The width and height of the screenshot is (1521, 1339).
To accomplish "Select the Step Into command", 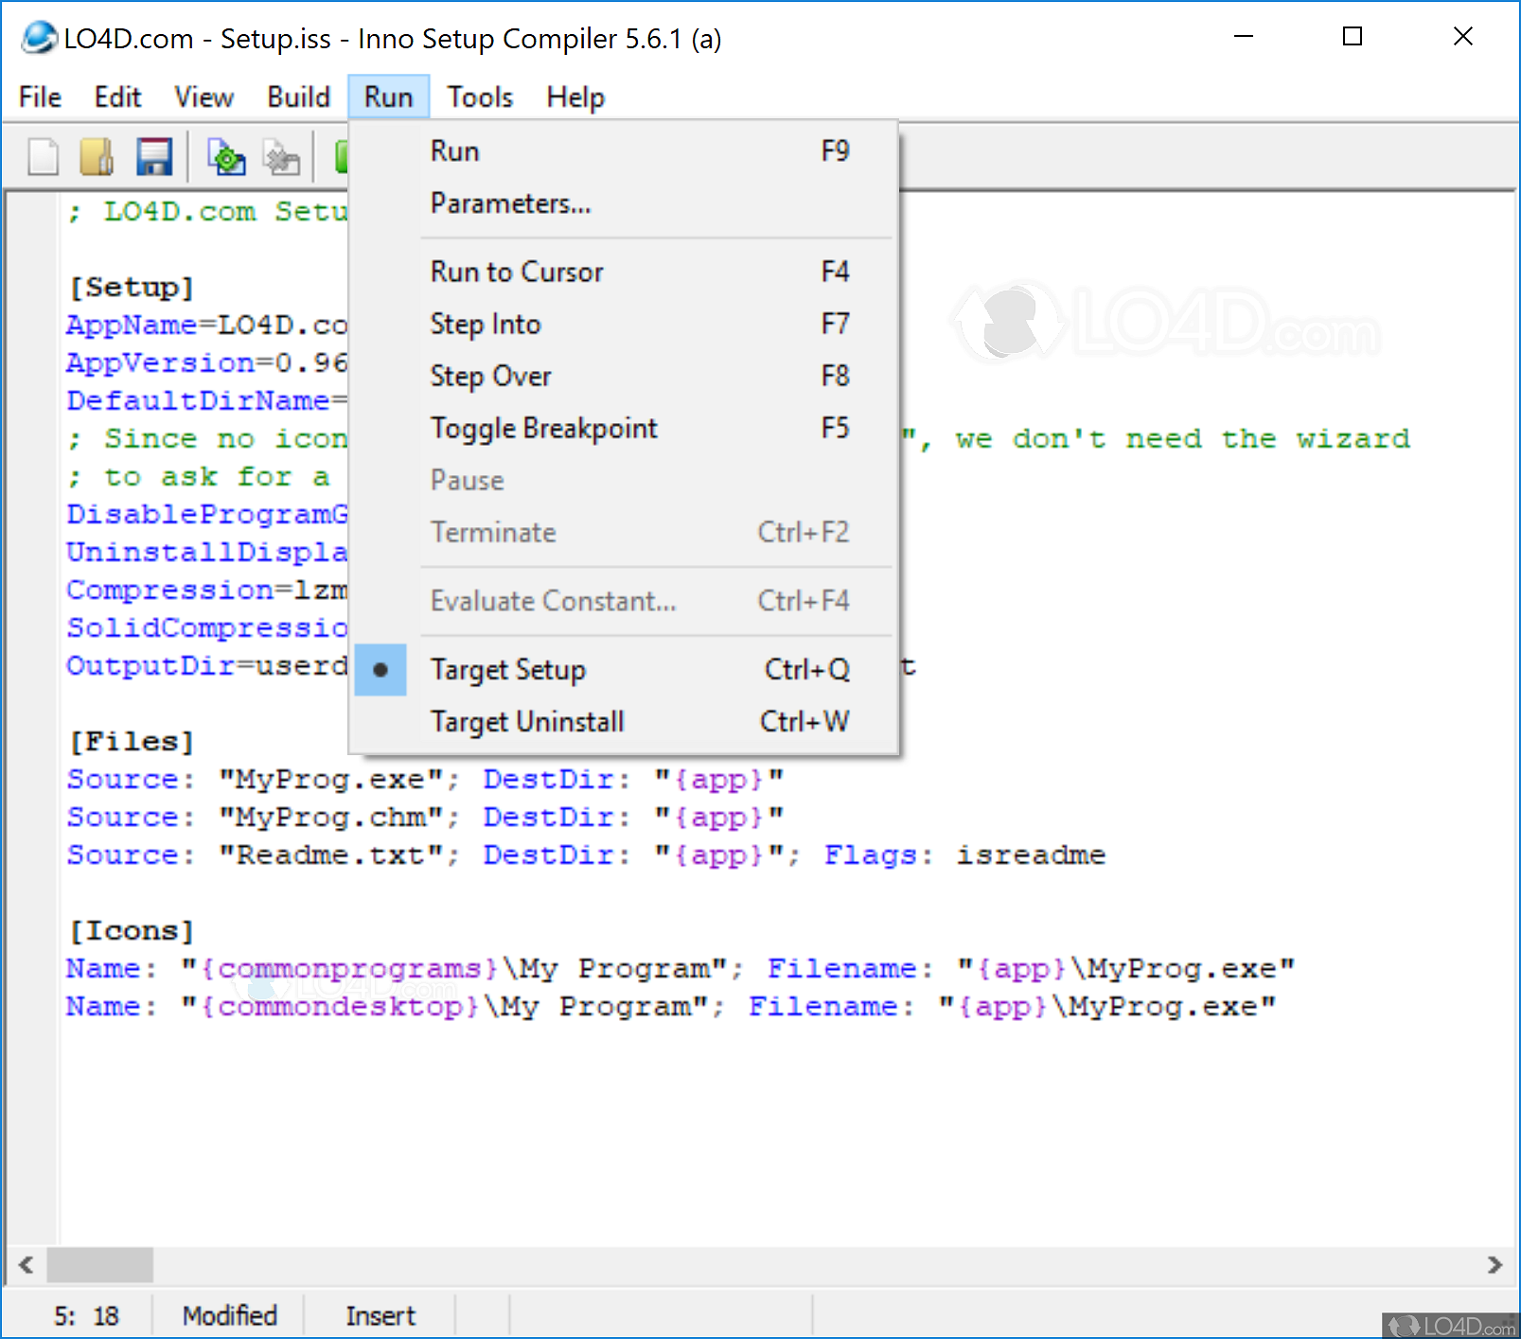I will 486,324.
